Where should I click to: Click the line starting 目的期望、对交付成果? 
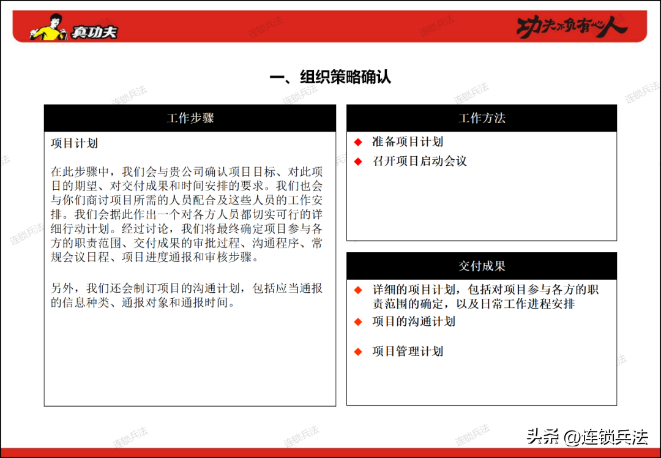pos(187,186)
